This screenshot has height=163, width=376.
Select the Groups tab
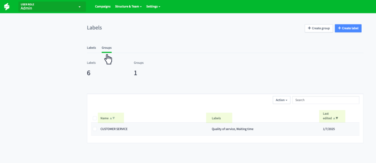click(106, 48)
